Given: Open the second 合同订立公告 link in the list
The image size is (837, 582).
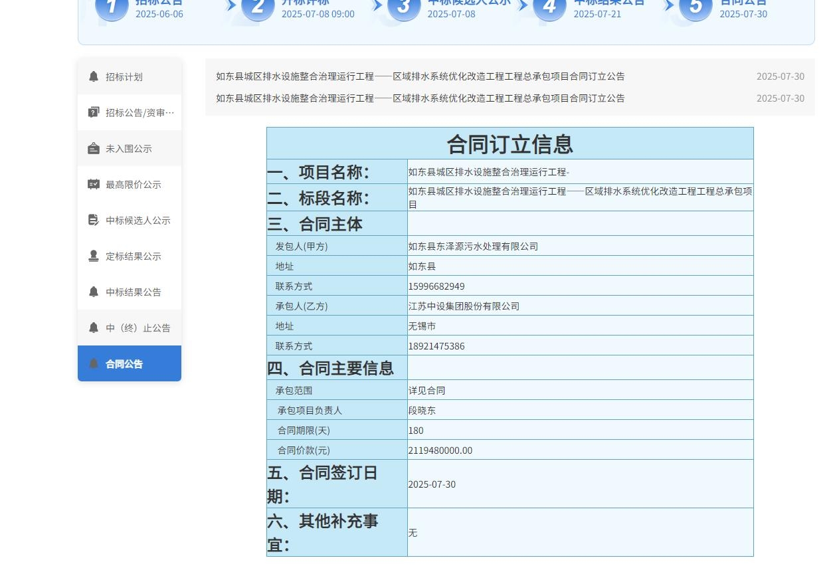Looking at the screenshot, I should tap(420, 98).
